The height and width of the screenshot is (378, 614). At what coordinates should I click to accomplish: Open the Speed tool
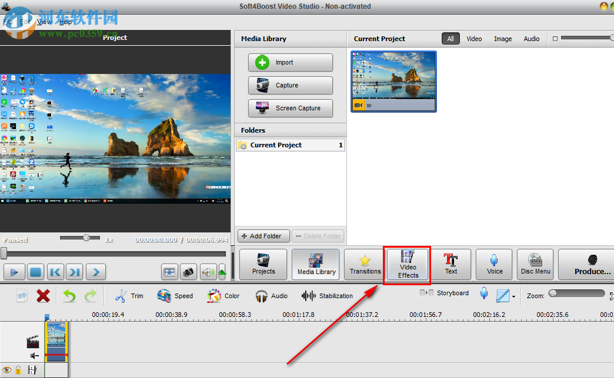[175, 296]
